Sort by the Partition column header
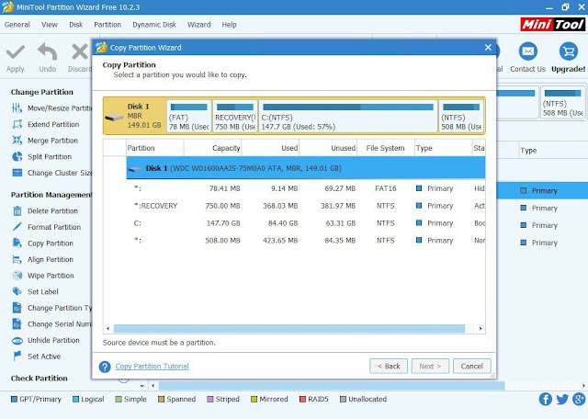This screenshot has height=419, width=588. pyautogui.click(x=154, y=148)
